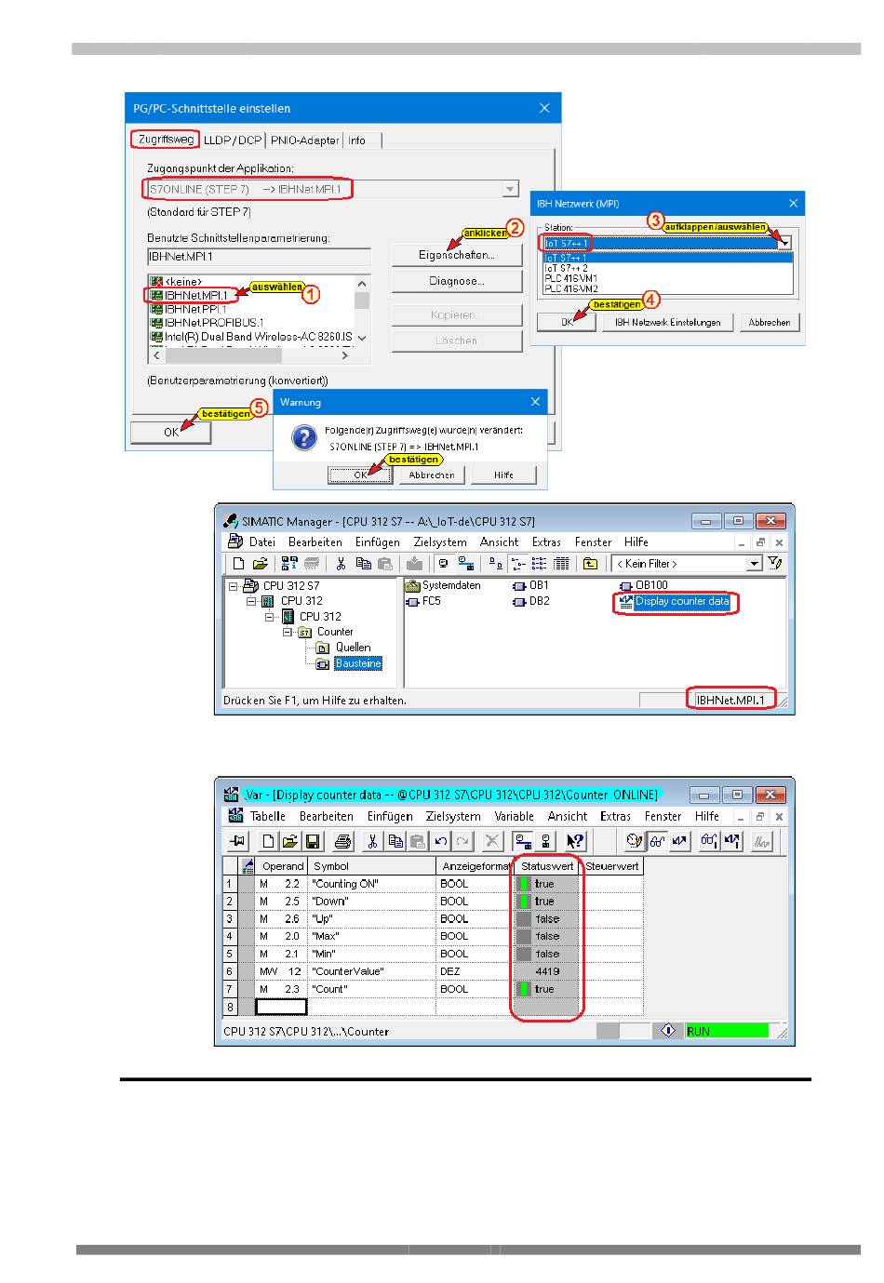Viewport: 884px width, 1283px height.
Task: Click the Cut scissors icon in SIMATIC Manager toolbar
Action: click(341, 564)
